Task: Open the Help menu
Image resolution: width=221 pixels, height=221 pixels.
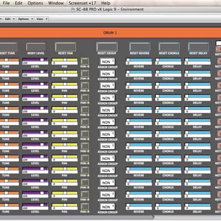Action: pos(106,3)
